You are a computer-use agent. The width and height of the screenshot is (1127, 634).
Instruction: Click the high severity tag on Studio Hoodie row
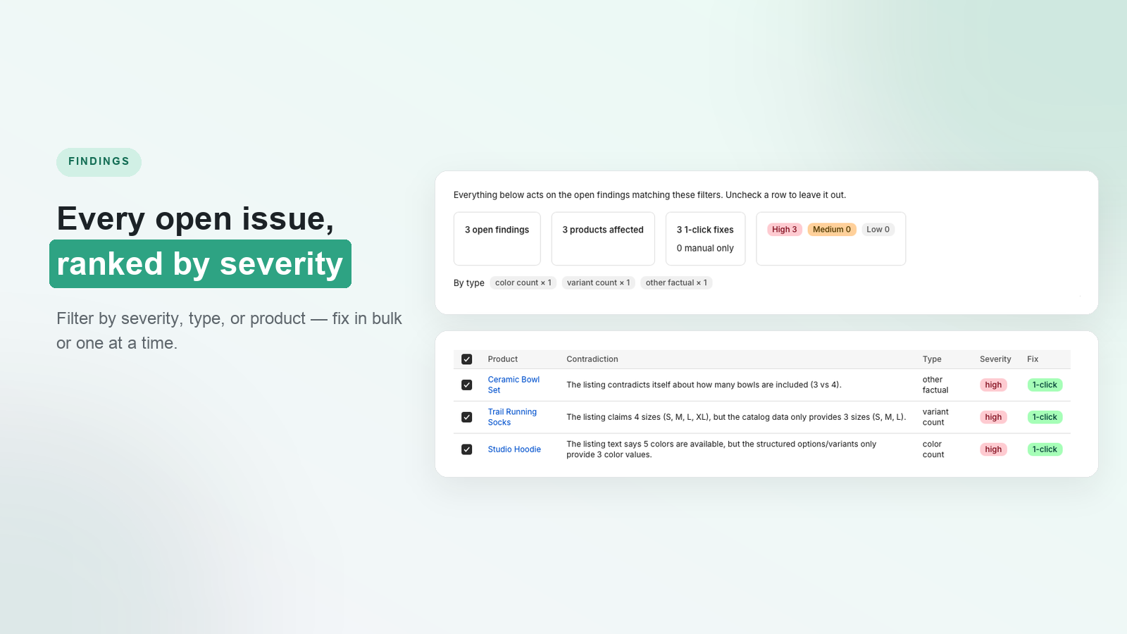tap(993, 449)
